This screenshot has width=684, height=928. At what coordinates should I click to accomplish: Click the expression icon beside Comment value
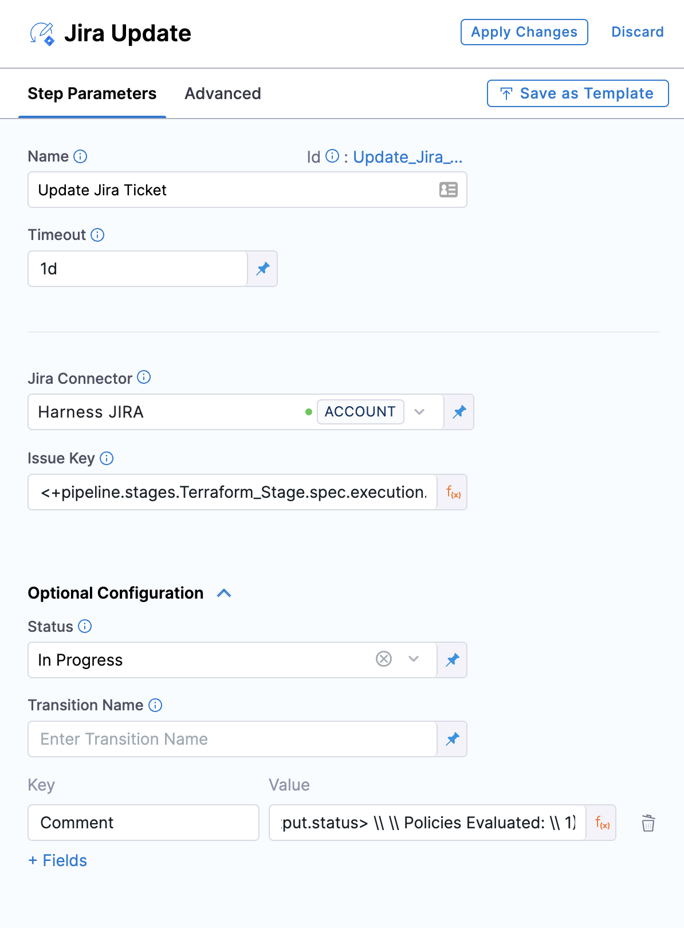click(x=602, y=823)
